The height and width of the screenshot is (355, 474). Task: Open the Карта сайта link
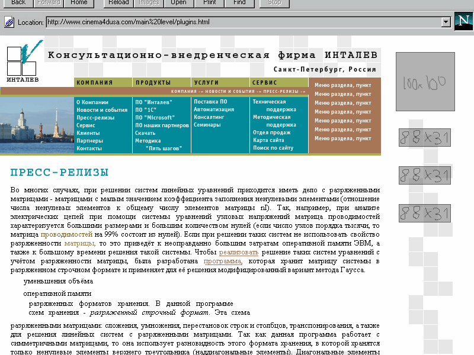tap(268, 140)
